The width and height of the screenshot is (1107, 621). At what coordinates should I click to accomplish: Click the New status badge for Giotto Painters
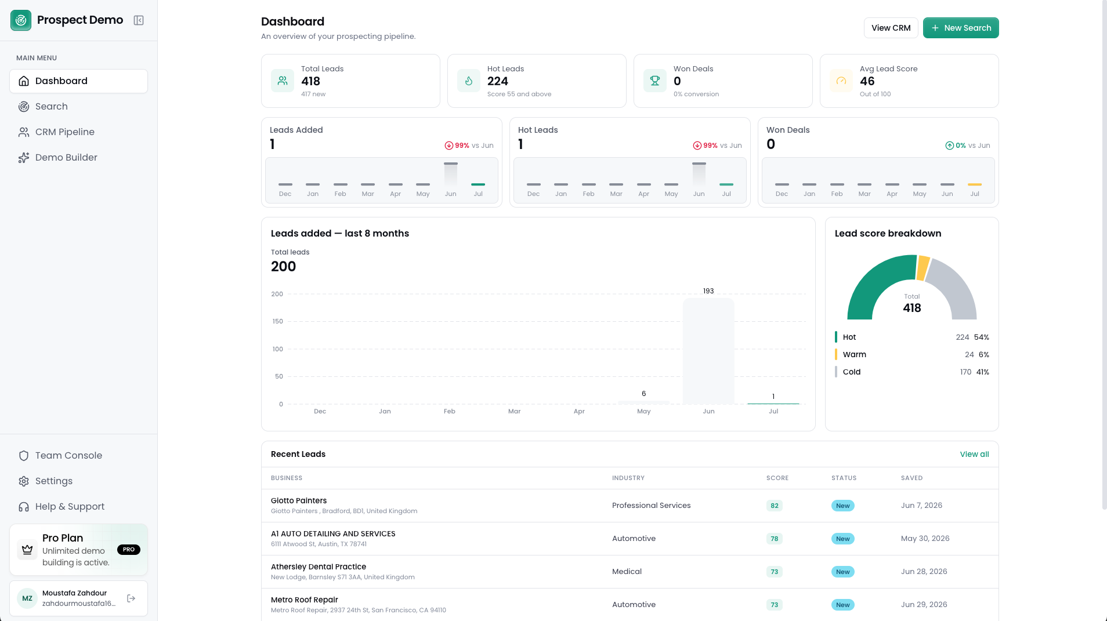(x=842, y=506)
